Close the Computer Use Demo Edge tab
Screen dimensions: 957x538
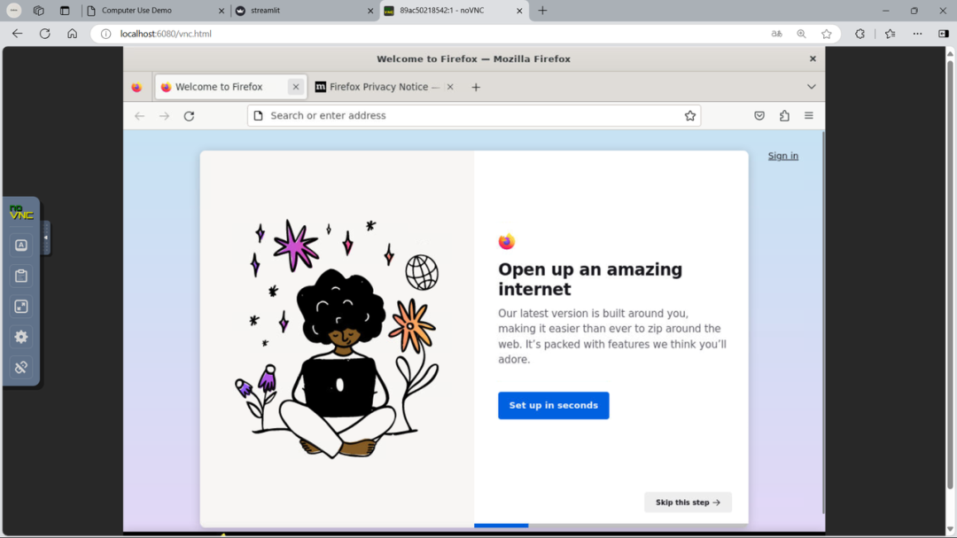(221, 11)
